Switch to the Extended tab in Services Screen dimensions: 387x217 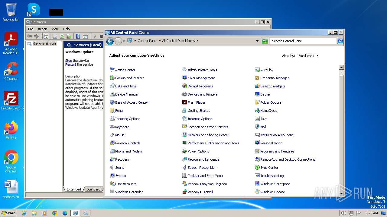[x=74, y=189]
